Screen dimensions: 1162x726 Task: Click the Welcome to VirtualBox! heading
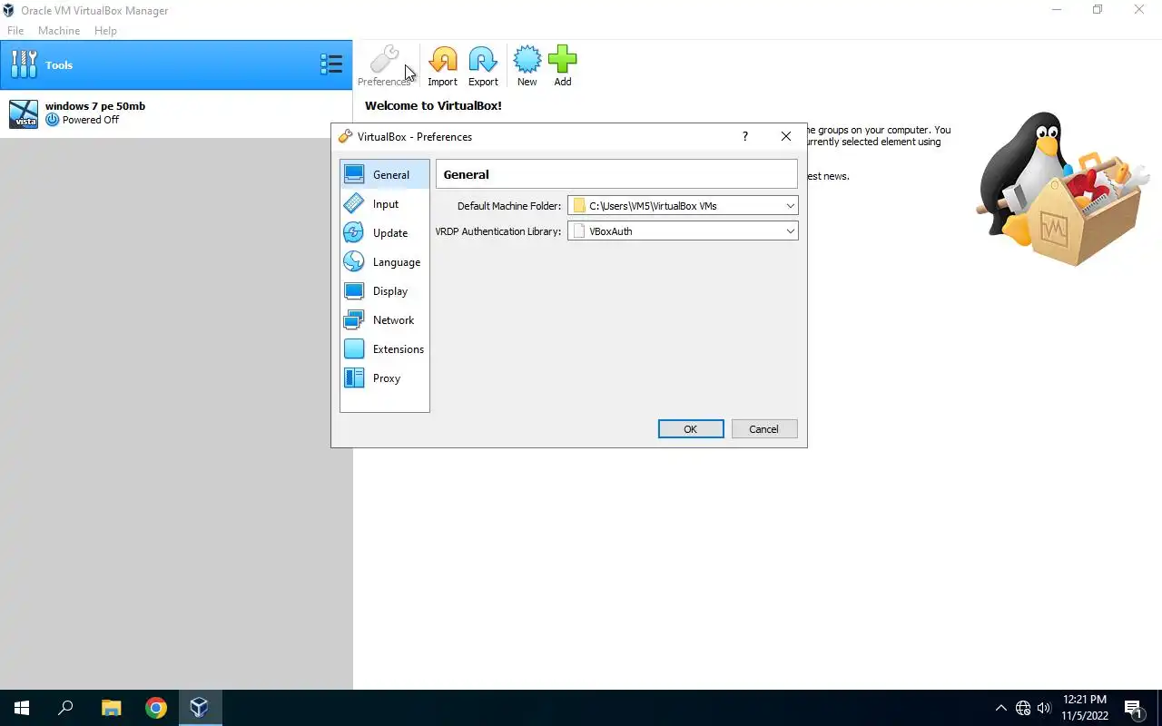click(x=433, y=105)
